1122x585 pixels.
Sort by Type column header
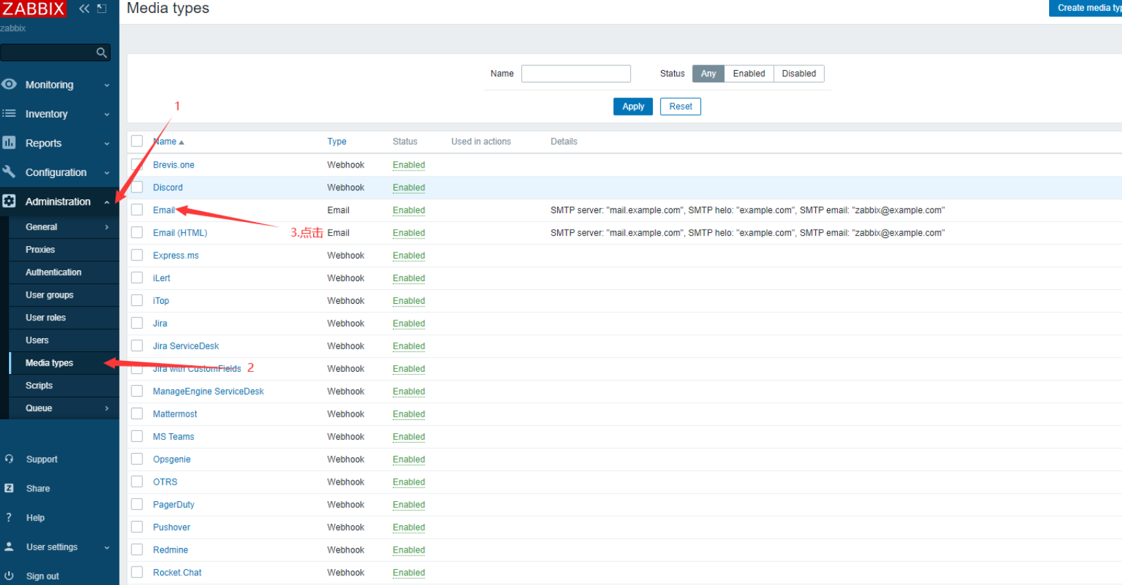336,142
